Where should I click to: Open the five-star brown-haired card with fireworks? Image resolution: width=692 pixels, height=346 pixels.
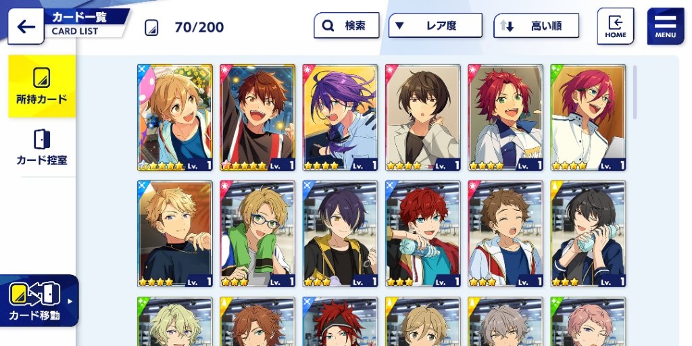pos(257,118)
